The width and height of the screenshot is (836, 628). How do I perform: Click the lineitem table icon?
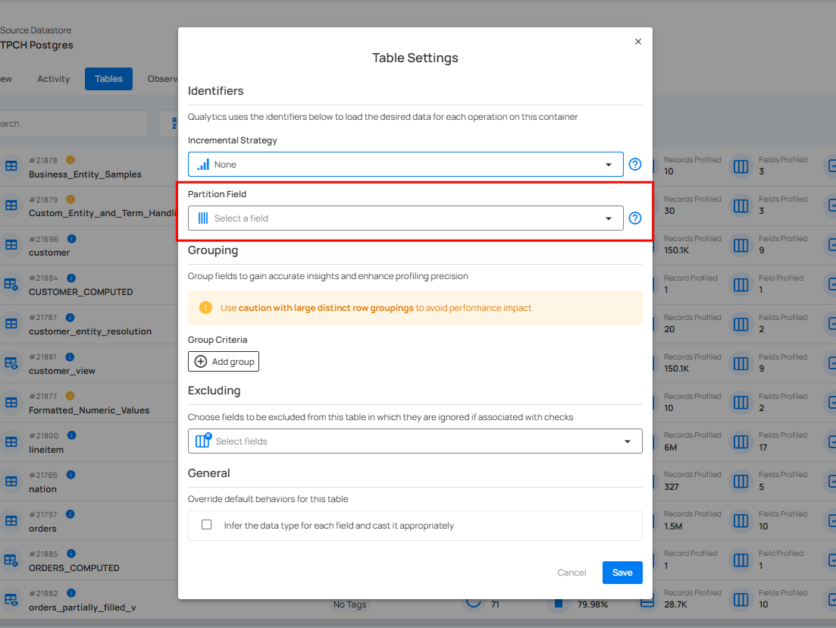click(x=11, y=442)
